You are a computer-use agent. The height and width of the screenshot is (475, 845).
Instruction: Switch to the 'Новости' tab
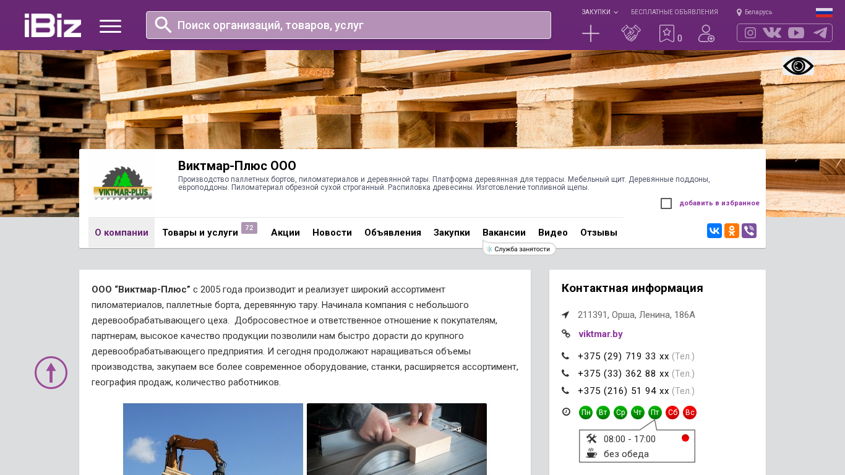tap(332, 233)
